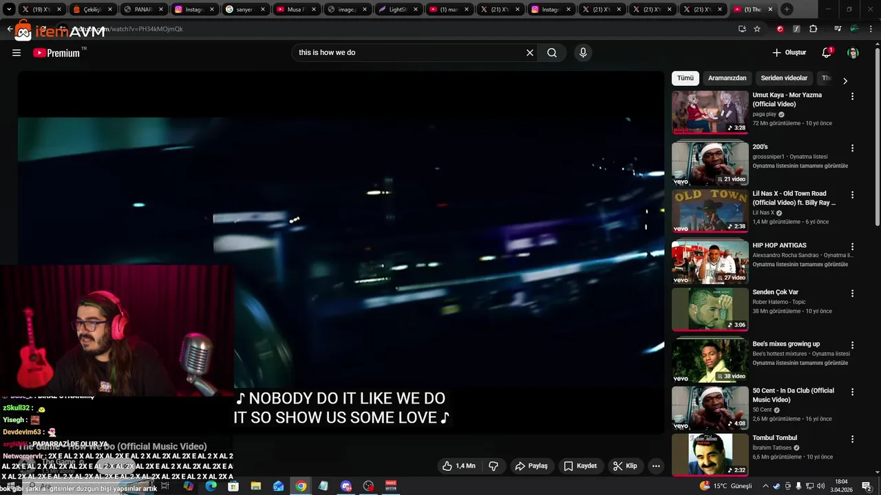Image resolution: width=881 pixels, height=495 pixels.
Task: Open Microsoft Store from the taskbar
Action: point(233,486)
